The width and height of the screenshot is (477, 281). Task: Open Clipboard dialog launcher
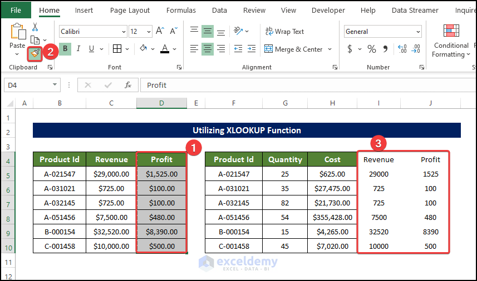(x=50, y=67)
